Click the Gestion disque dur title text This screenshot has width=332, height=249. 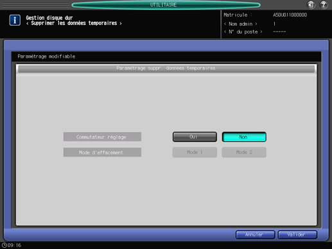[49, 18]
